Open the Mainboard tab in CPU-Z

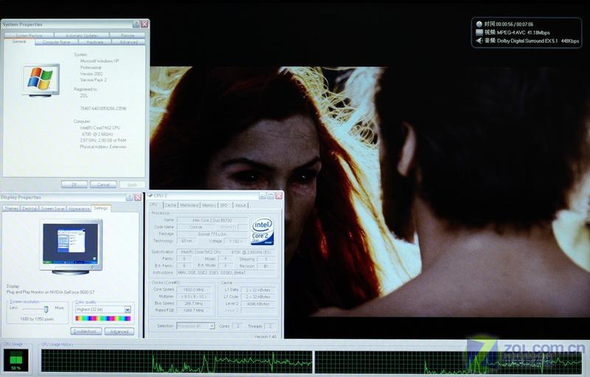click(189, 205)
